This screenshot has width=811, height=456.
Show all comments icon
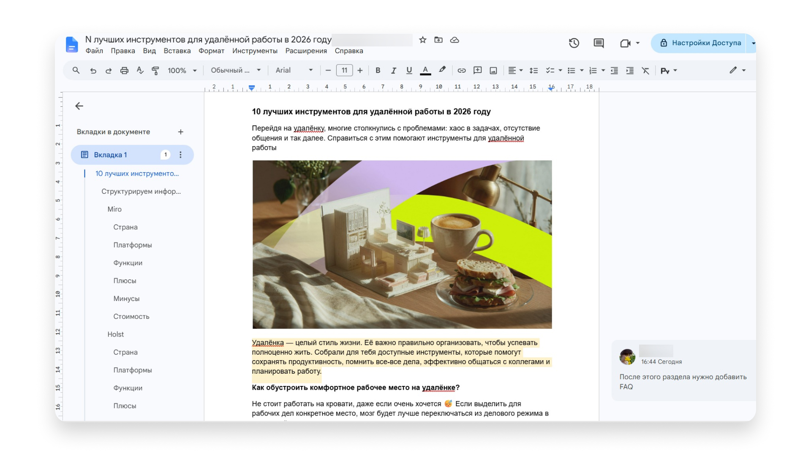click(599, 43)
